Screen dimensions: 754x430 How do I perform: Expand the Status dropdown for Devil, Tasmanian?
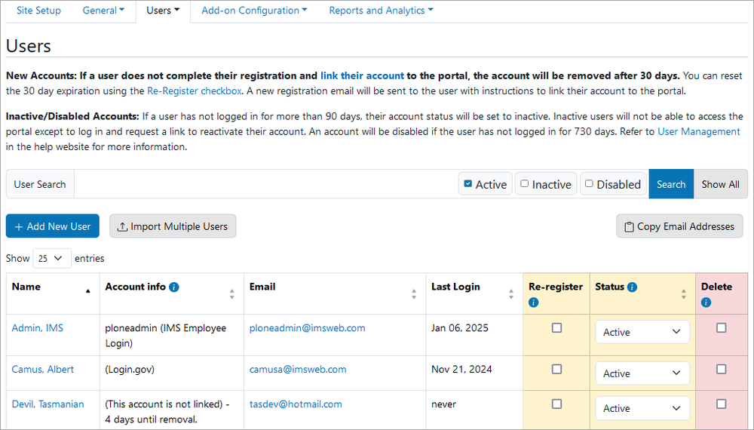coord(642,408)
